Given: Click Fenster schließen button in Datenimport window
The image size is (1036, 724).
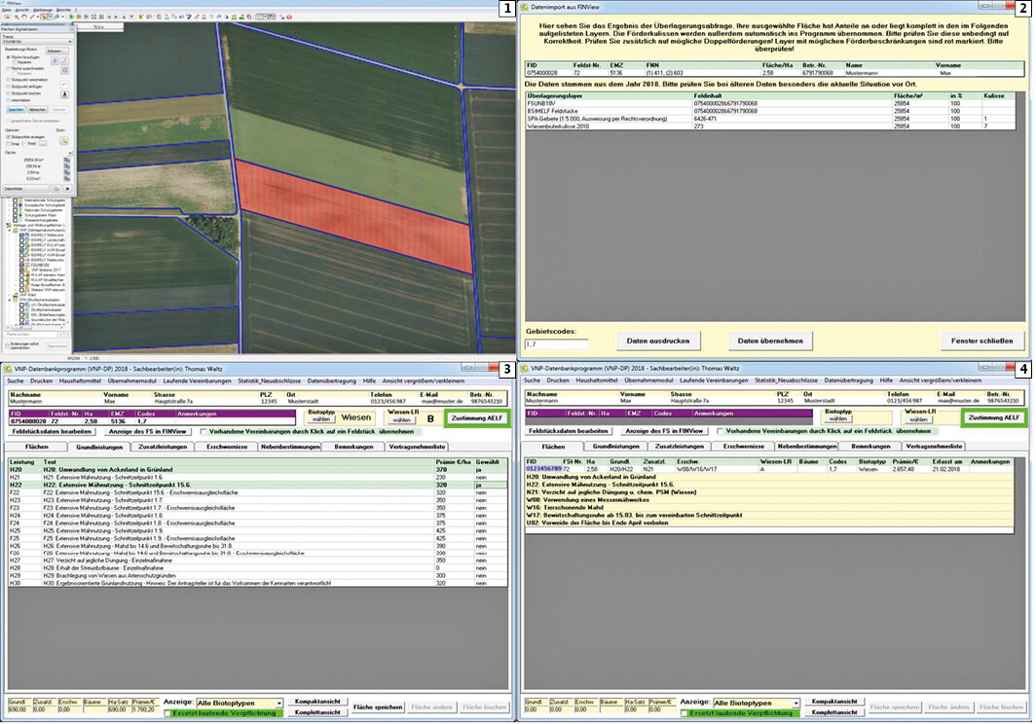Looking at the screenshot, I should pyautogui.click(x=981, y=341).
